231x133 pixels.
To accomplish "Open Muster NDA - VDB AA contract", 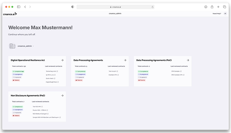I will click(39, 110).
